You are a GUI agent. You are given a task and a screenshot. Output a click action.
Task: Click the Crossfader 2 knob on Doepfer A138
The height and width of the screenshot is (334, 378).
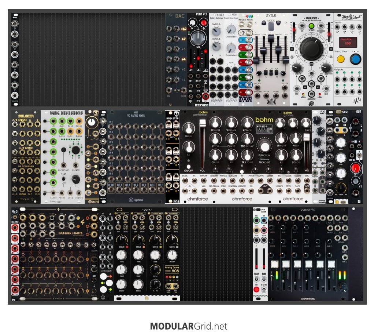pyautogui.click(x=231, y=48)
